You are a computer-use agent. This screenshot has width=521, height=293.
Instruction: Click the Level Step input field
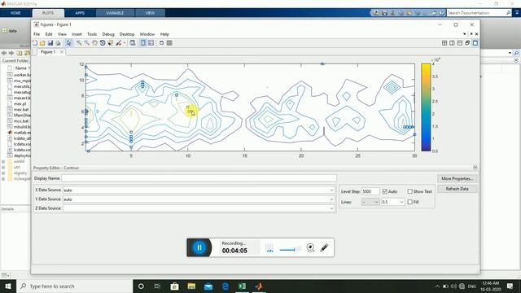(370, 191)
